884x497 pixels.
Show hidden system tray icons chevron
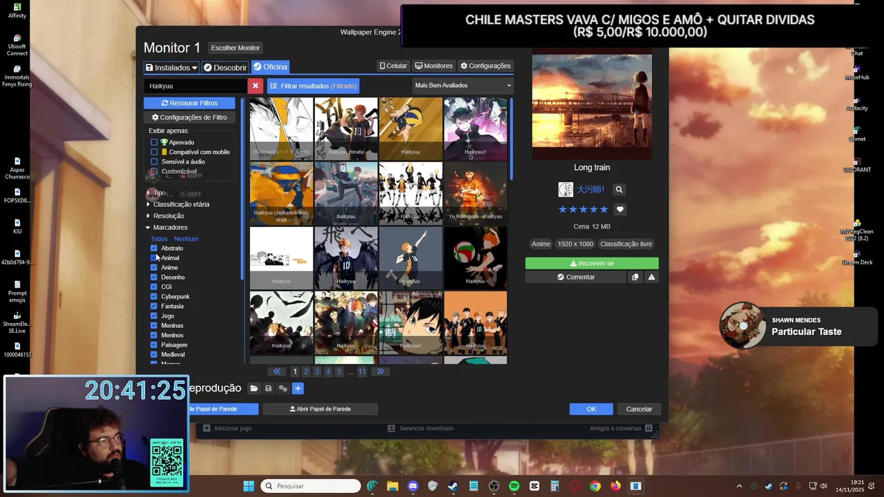point(739,487)
